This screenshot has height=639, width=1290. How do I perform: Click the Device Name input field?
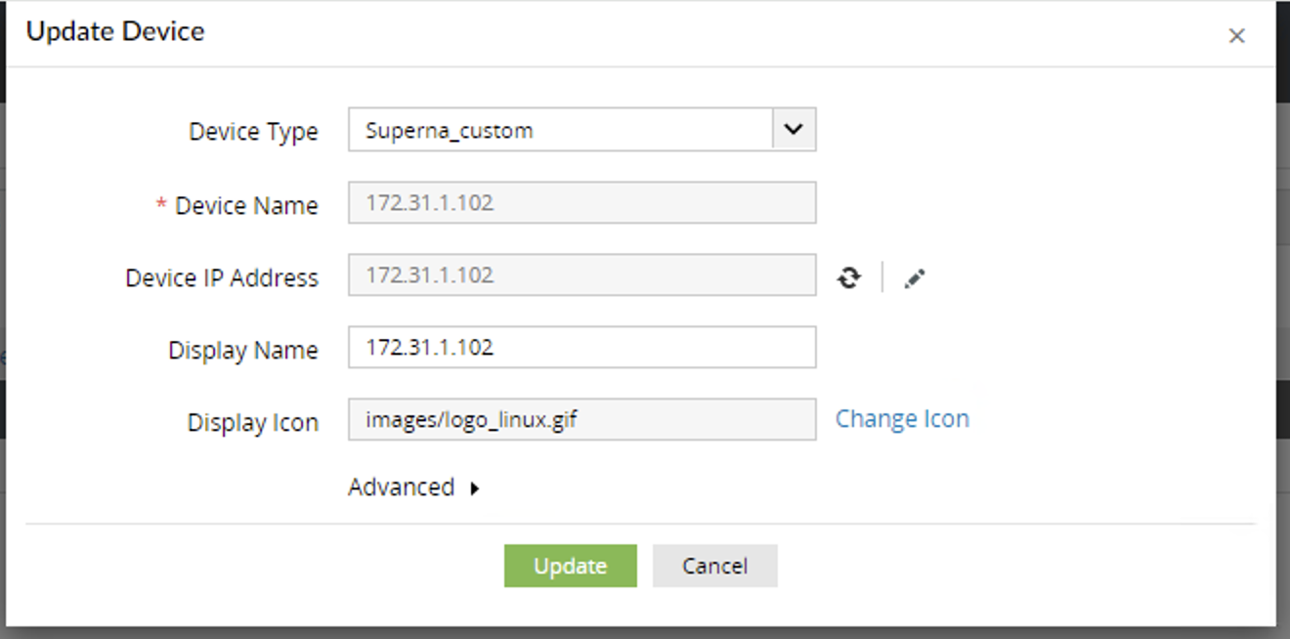coord(581,203)
